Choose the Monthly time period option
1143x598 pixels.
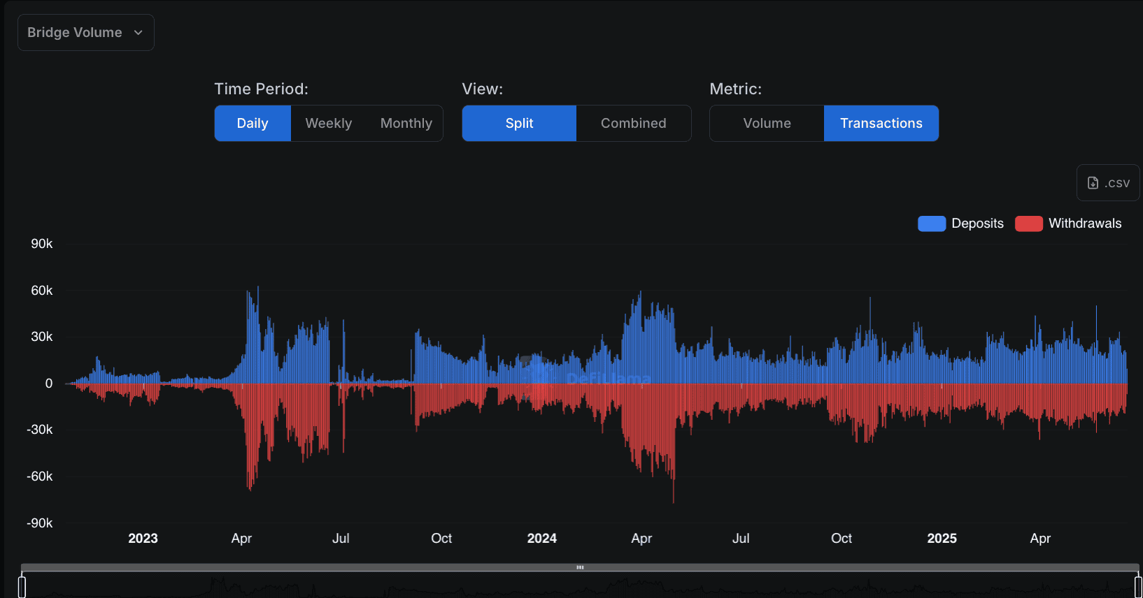[x=406, y=124]
